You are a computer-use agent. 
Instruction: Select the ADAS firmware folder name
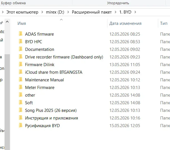click(x=39, y=34)
